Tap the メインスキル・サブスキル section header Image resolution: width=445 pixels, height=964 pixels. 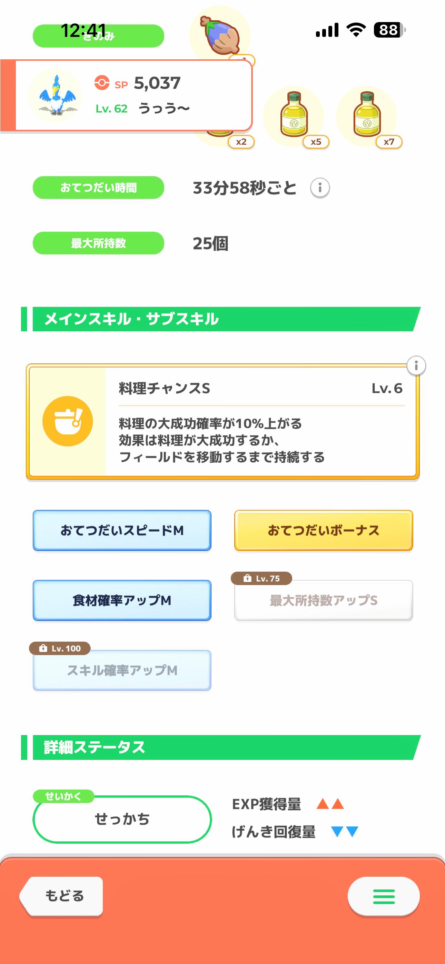point(221,319)
